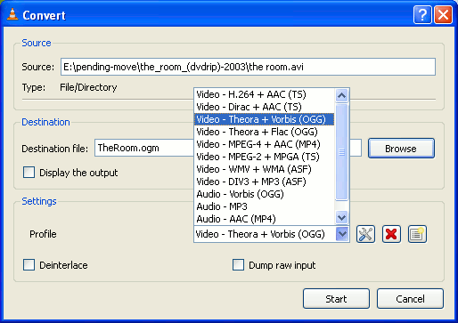Viewport: 458px width, 323px height.
Task: Click the profile list's up arrow
Action: tap(341, 95)
